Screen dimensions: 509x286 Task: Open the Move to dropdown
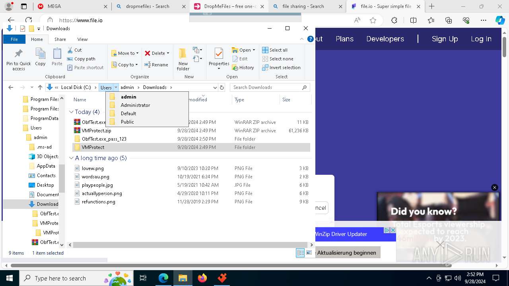(125, 53)
